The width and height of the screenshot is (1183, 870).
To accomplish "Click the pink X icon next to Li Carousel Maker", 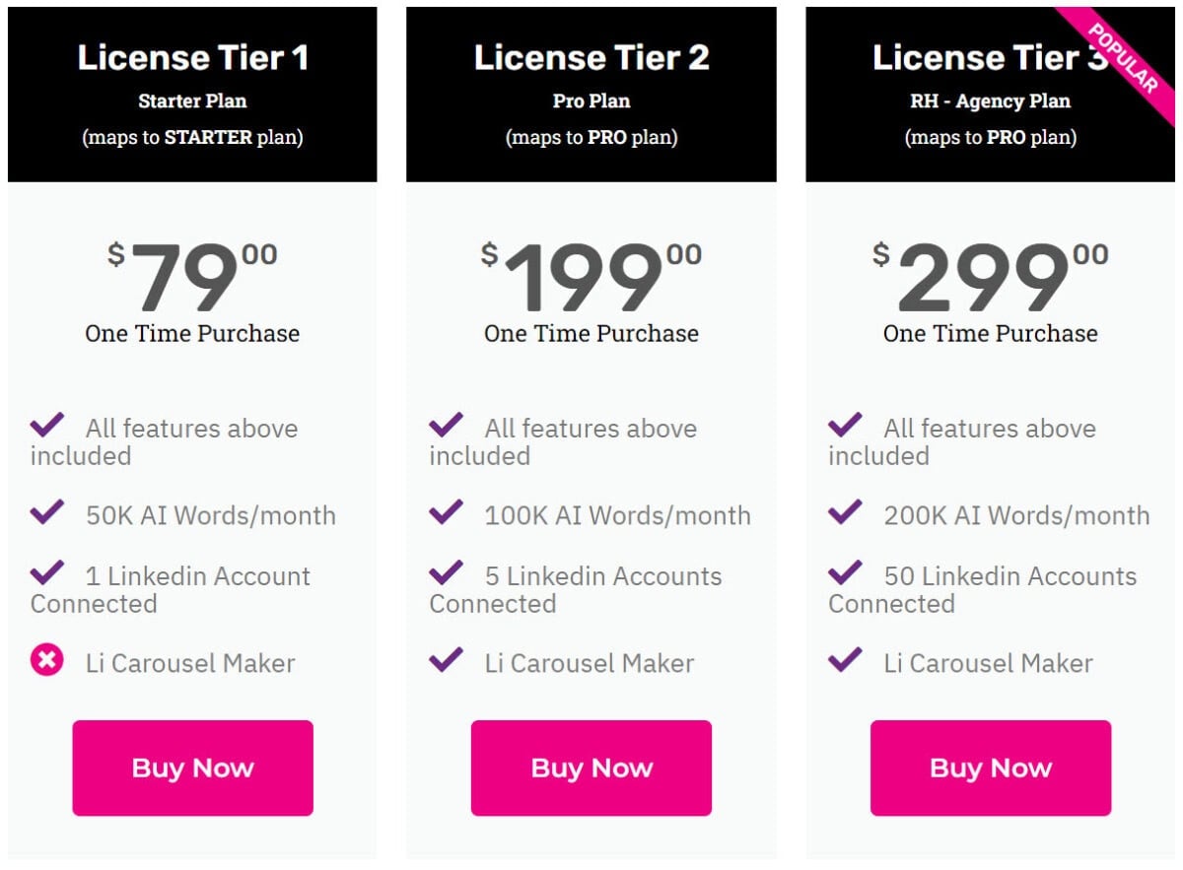I will (x=46, y=661).
